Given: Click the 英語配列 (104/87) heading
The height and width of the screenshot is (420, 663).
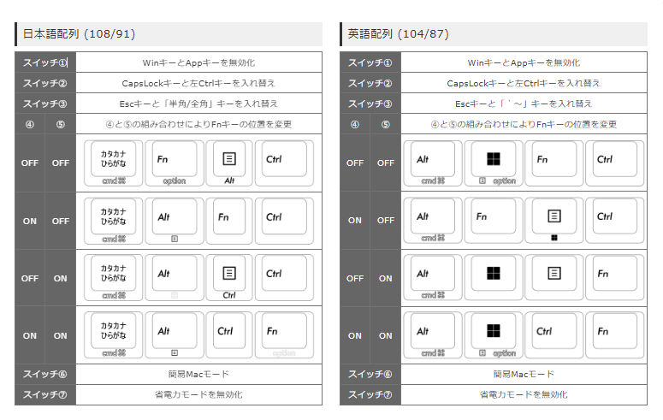Looking at the screenshot, I should click(x=399, y=34).
